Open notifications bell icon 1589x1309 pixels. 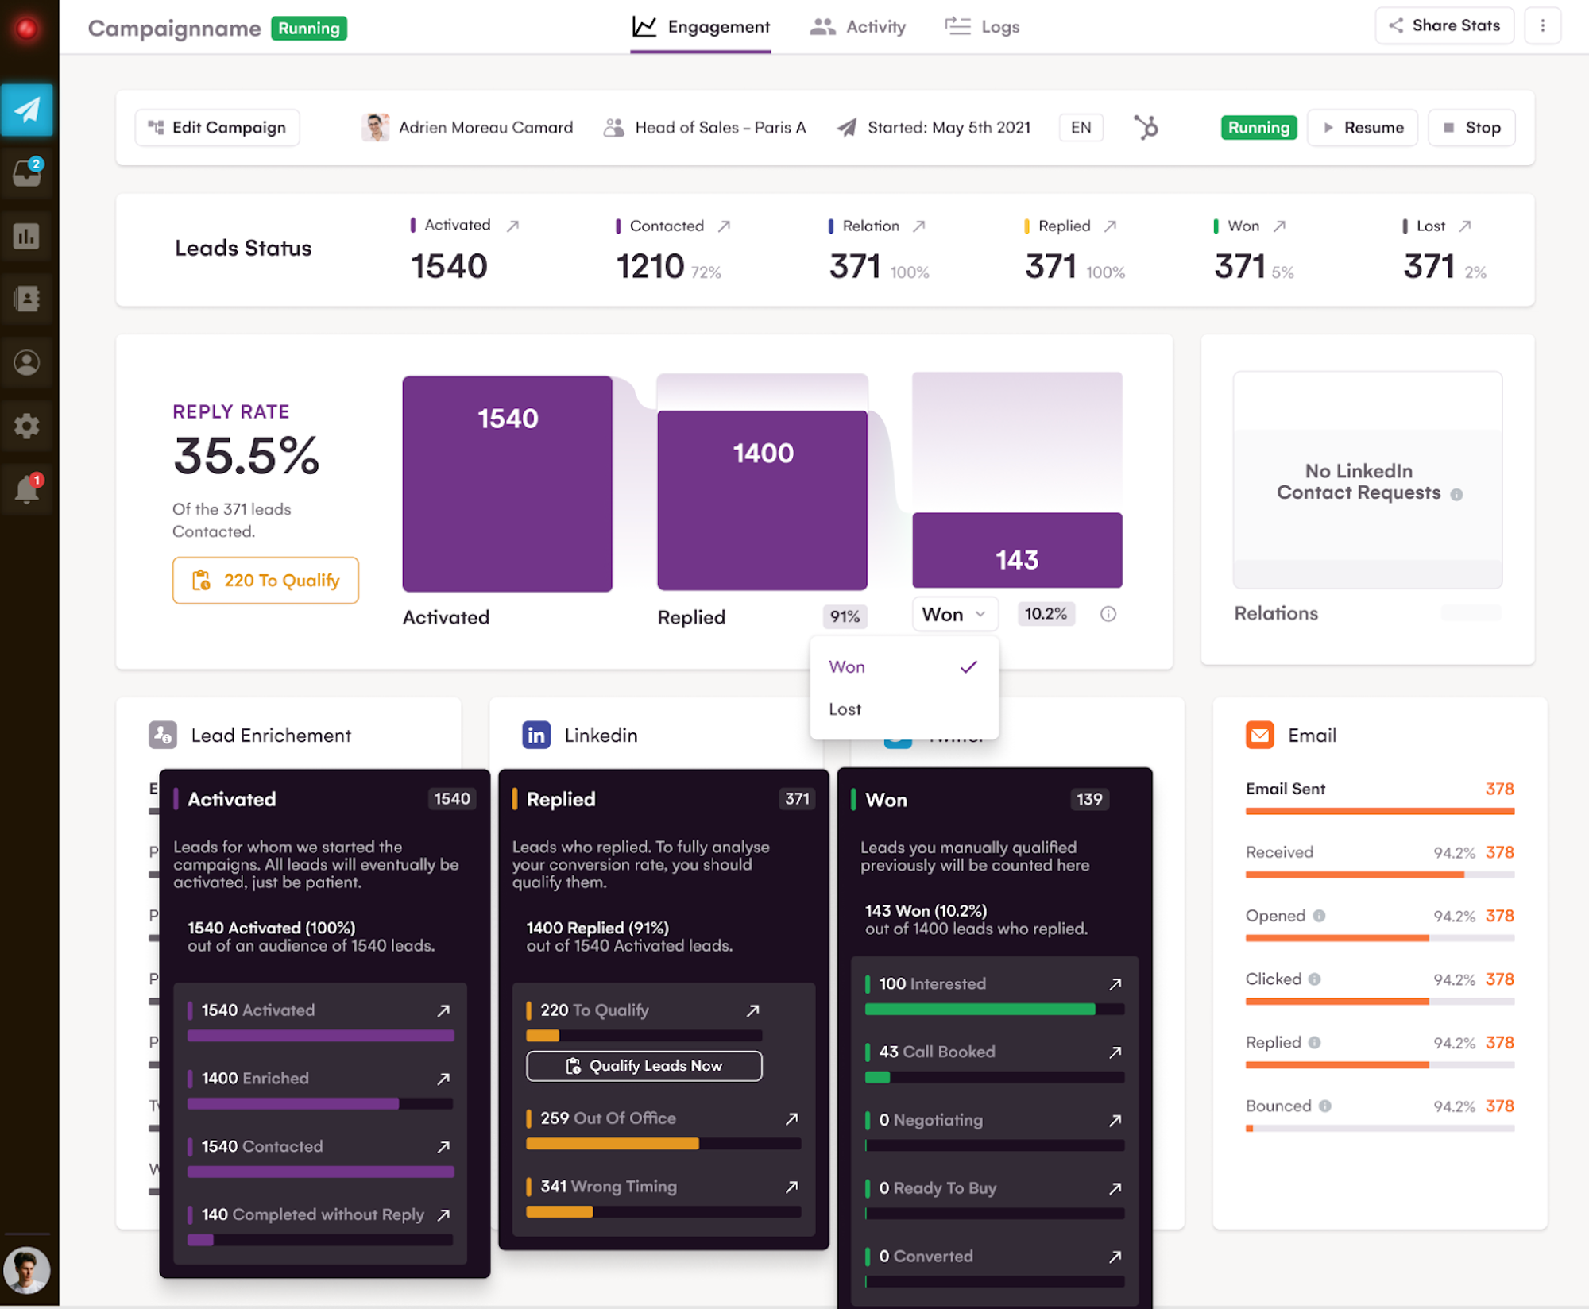pyautogui.click(x=27, y=489)
